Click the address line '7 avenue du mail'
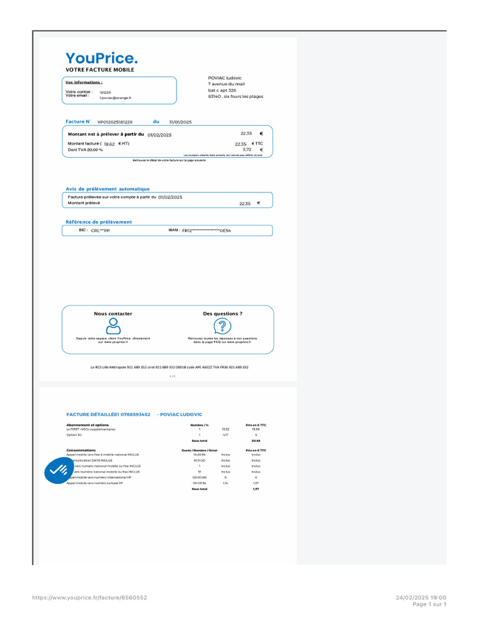Viewport: 479px width, 638px height. 226,84
